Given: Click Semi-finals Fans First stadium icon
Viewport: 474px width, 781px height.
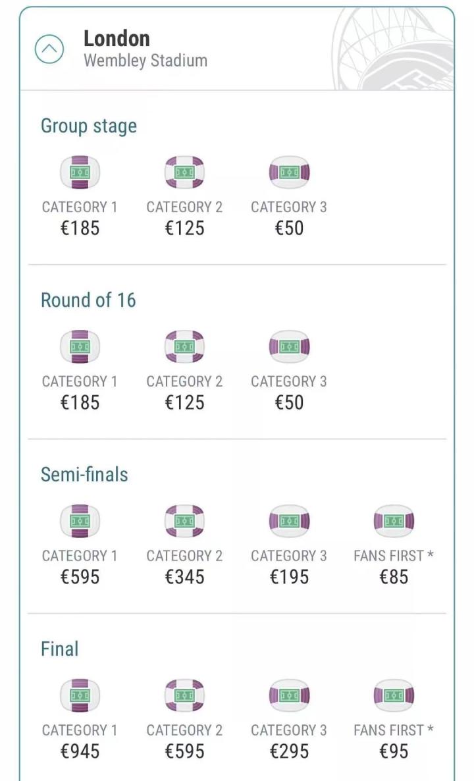Looking at the screenshot, I should tap(394, 522).
